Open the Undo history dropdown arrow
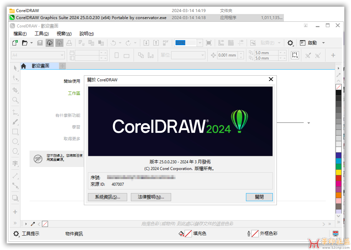The width and height of the screenshot is (351, 250). pos(120,43)
